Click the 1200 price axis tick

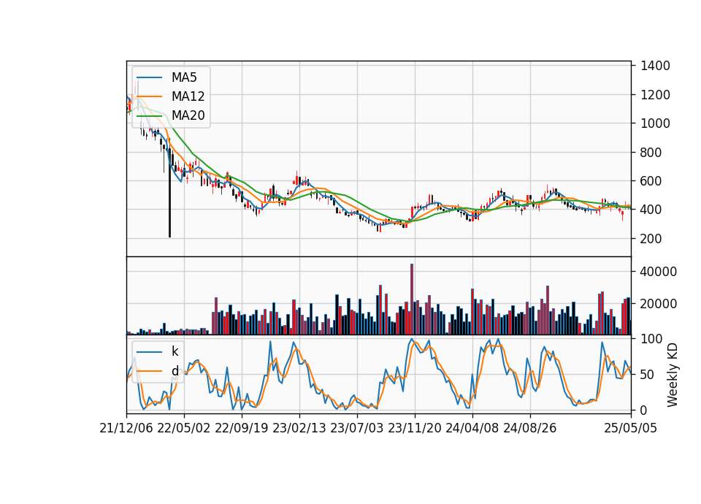click(655, 95)
